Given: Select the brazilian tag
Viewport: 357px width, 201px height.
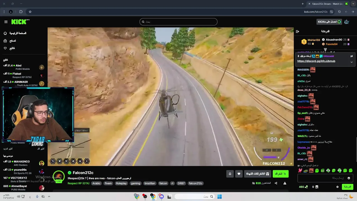Looking at the screenshot, I should (x=150, y=183).
